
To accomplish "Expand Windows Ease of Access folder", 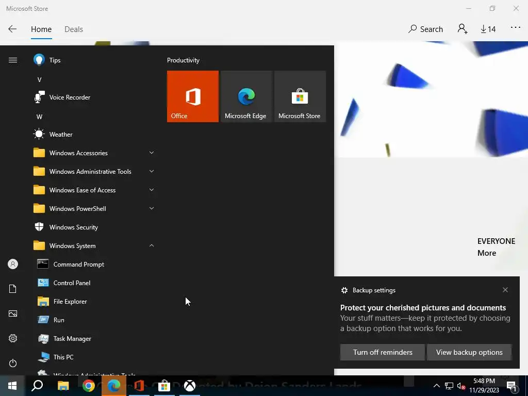I will 94,190.
